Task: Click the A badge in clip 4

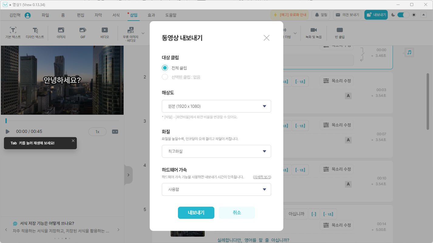Action: tap(348, 184)
